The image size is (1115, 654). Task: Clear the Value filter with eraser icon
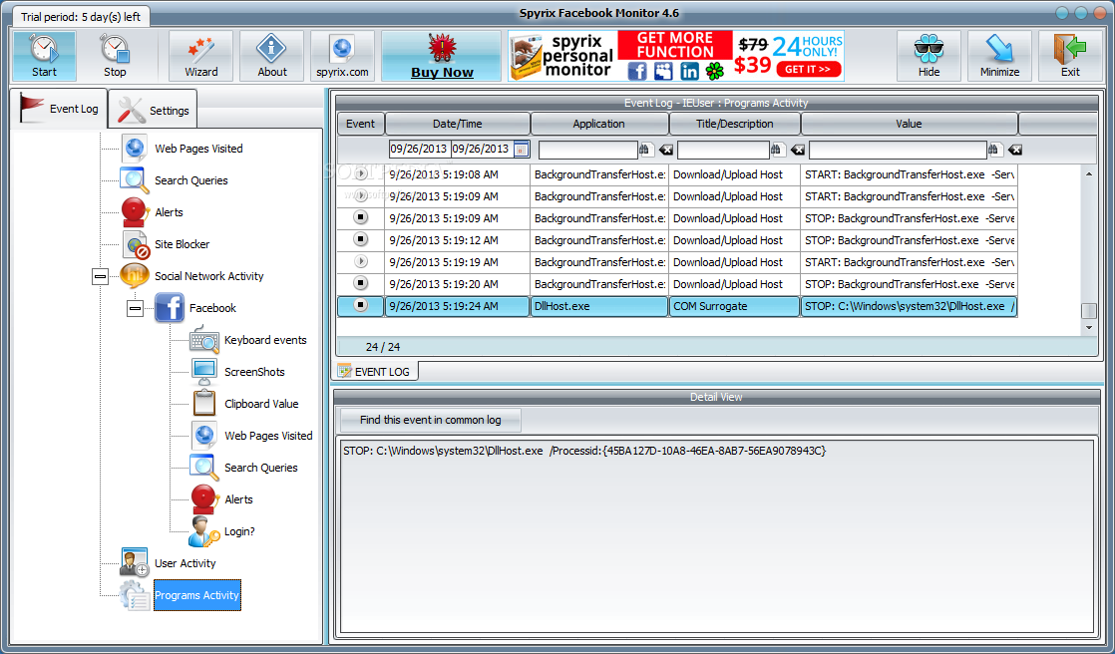coord(1014,150)
